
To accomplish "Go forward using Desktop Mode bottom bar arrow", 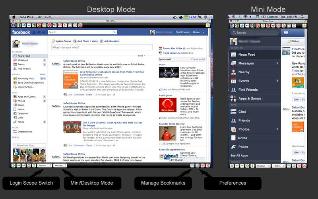I will pos(24,166).
